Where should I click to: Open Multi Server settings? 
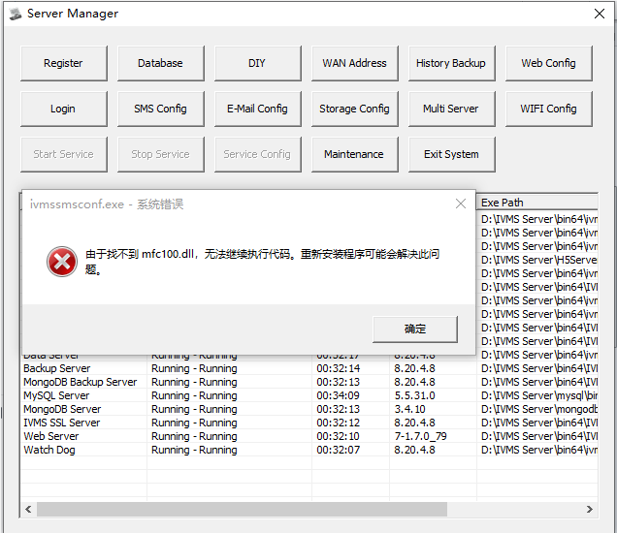(x=451, y=109)
